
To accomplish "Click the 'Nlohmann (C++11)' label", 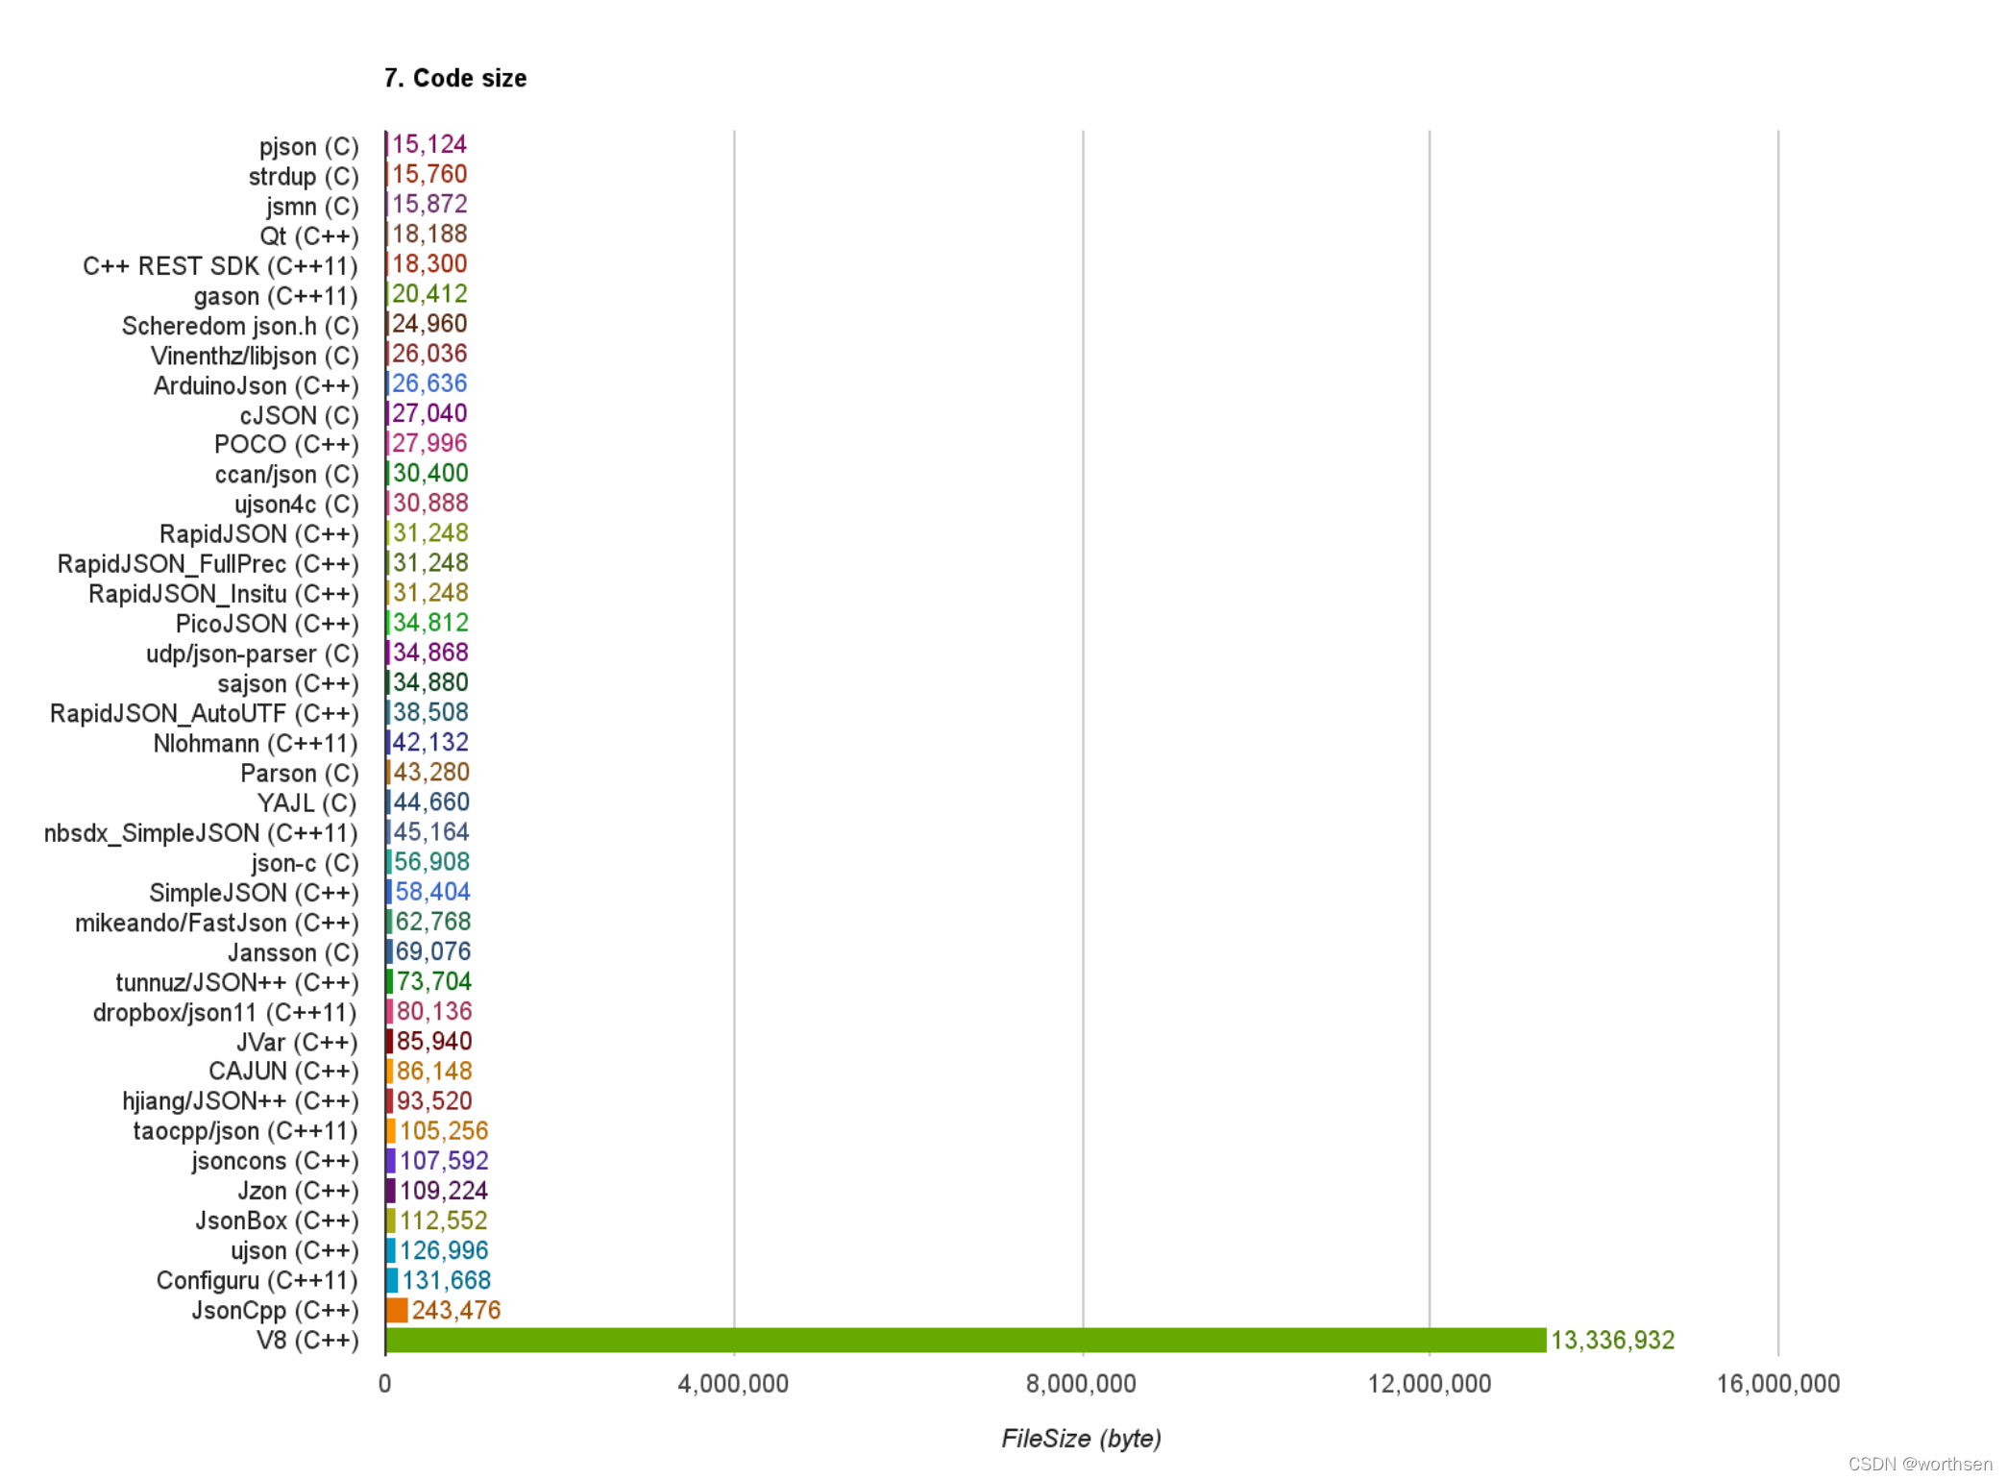I will click(256, 744).
